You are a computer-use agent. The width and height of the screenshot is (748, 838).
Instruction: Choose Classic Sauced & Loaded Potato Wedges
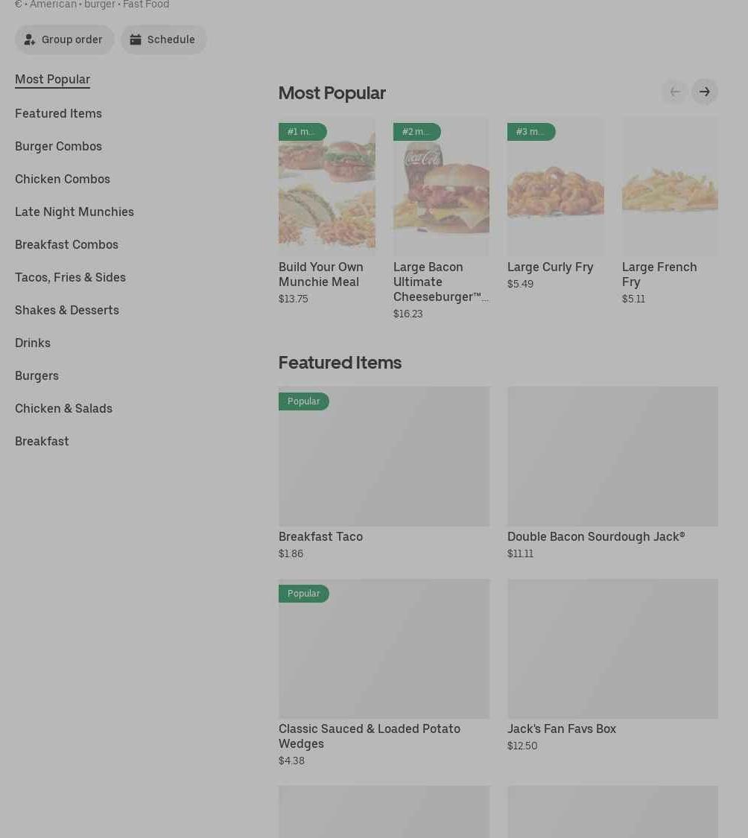tap(369, 736)
